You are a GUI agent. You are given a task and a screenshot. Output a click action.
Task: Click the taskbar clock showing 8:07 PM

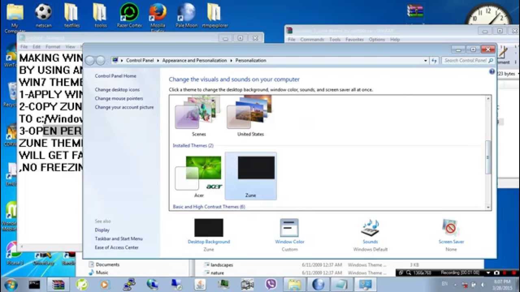(503, 284)
